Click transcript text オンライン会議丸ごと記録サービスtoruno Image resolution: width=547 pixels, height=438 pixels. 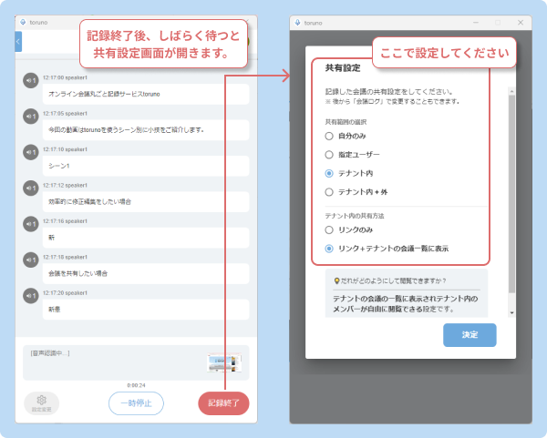104,94
